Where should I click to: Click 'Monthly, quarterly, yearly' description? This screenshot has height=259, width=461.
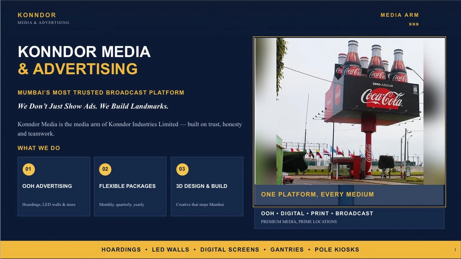pyautogui.click(x=122, y=205)
